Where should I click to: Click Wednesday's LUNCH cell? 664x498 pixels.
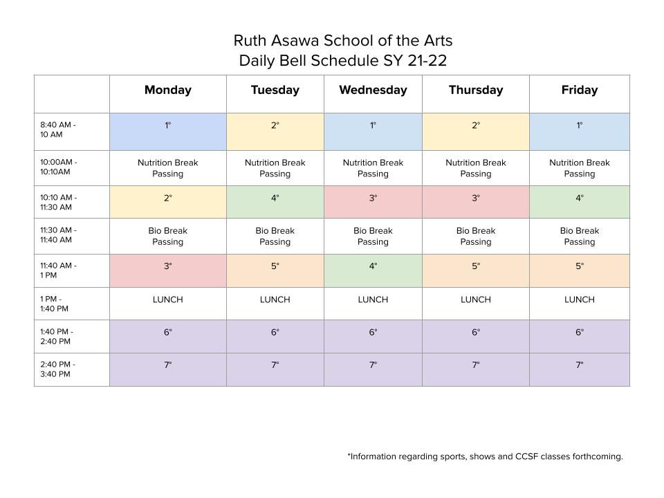(373, 304)
